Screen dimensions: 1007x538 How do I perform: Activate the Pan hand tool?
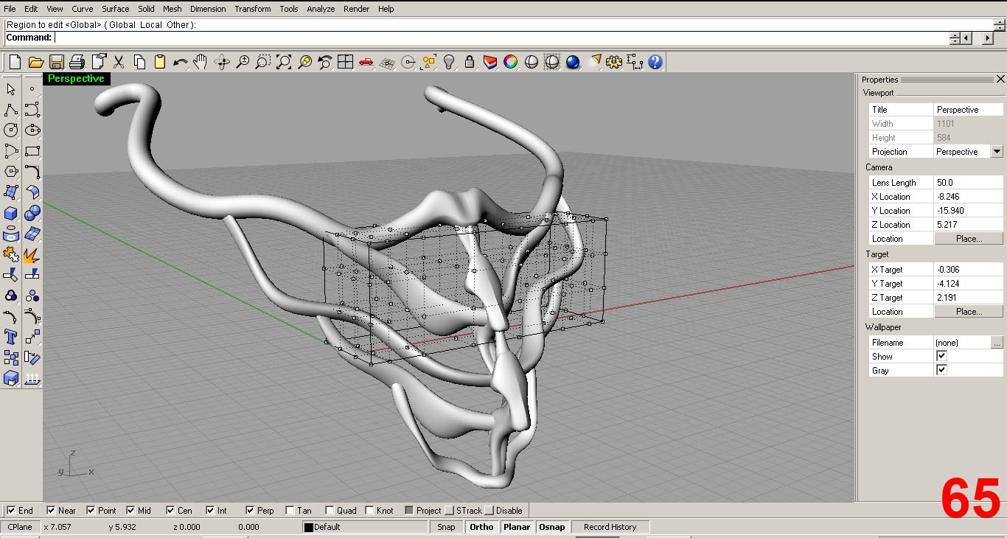click(x=201, y=62)
